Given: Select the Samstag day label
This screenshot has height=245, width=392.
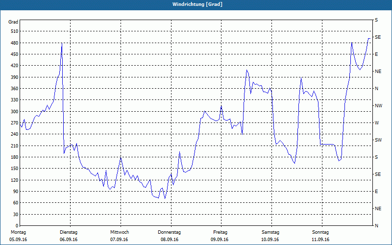Looking at the screenshot, I should [x=270, y=232].
